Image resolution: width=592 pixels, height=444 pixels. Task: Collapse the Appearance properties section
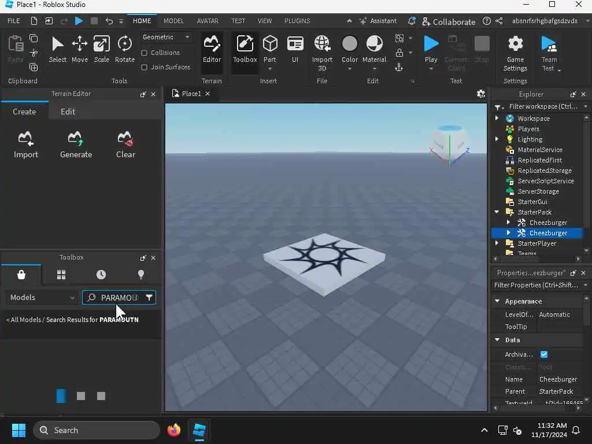[497, 301]
